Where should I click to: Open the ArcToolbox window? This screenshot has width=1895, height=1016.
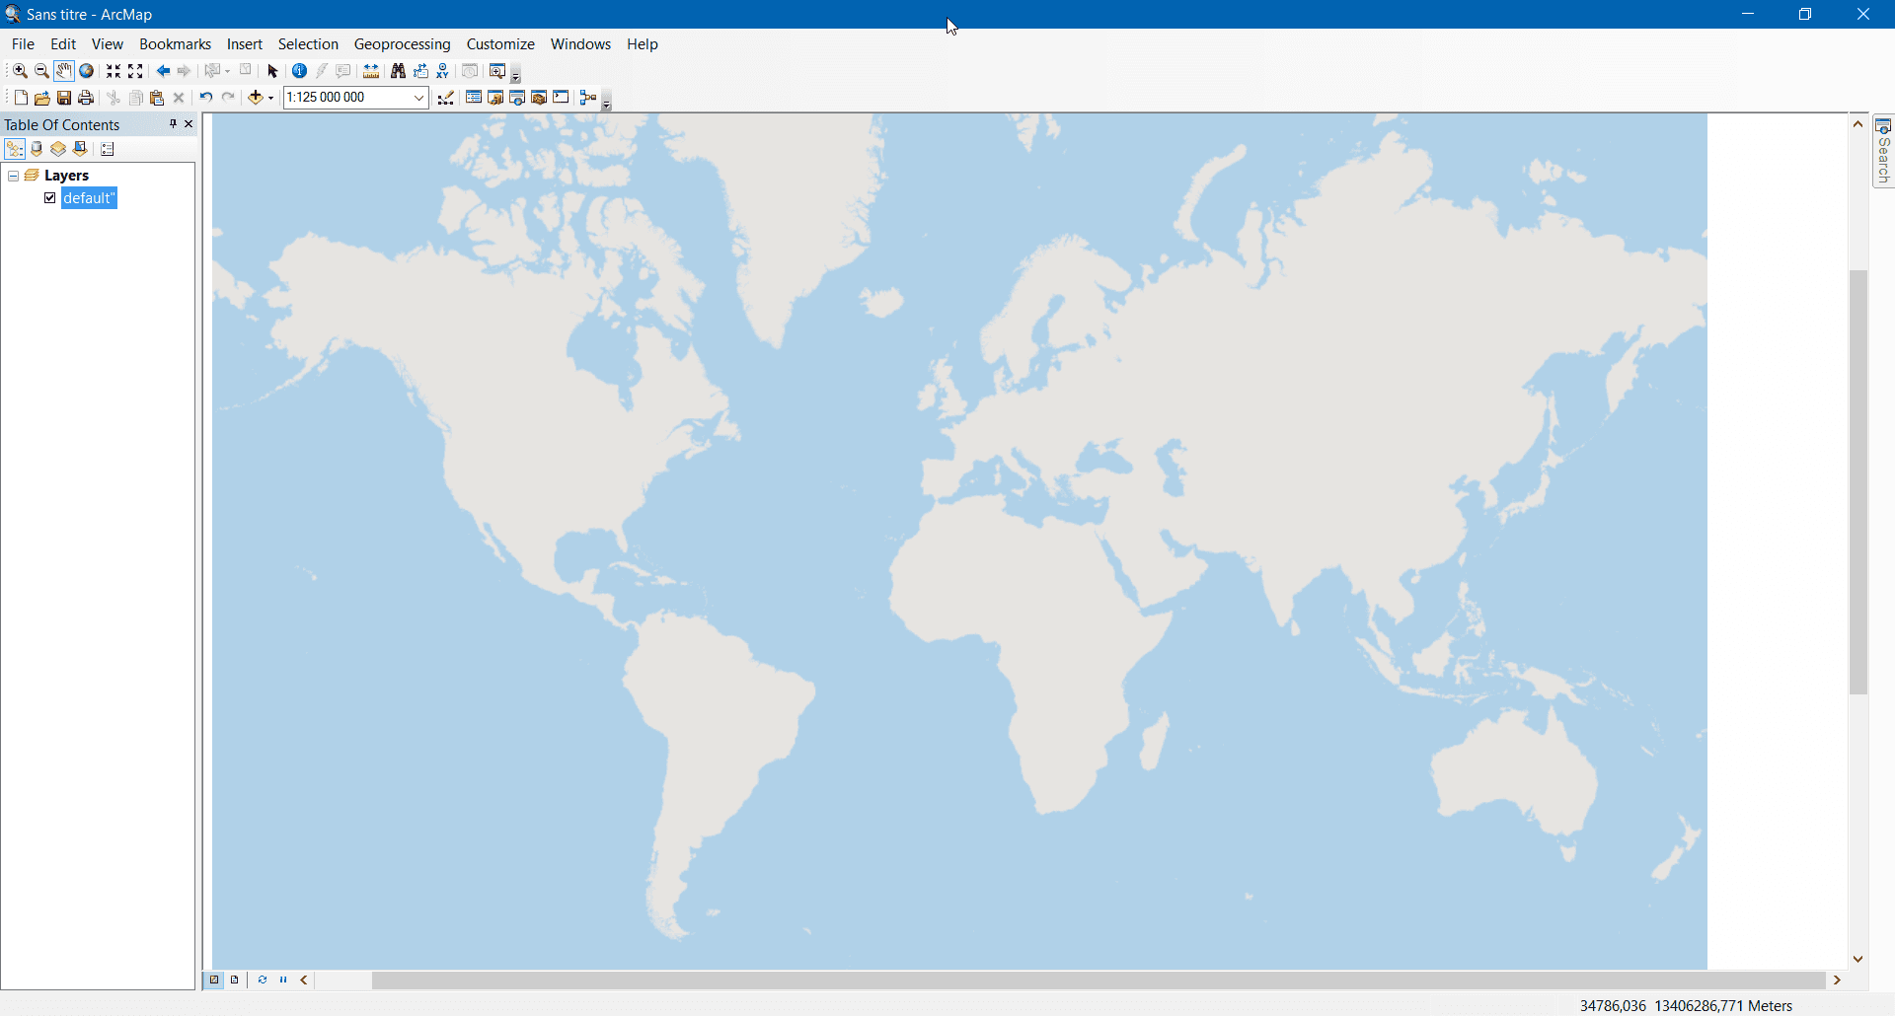pyautogui.click(x=539, y=97)
